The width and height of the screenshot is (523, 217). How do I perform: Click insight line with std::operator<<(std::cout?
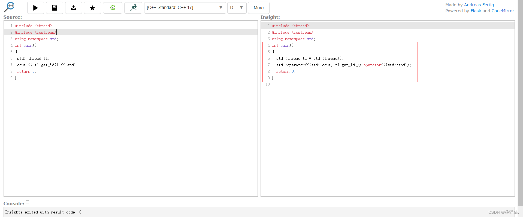(x=344, y=65)
